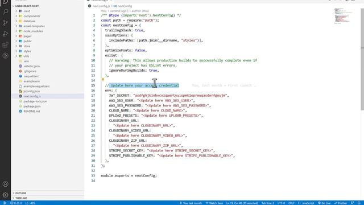Click the code minimap preview

pos(343,16)
